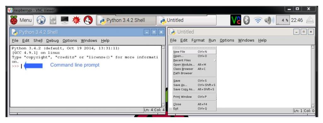Open the Debug menu in Python Shell
Image resolution: width=323 pixels, height=123 pixels.
tap(52, 40)
